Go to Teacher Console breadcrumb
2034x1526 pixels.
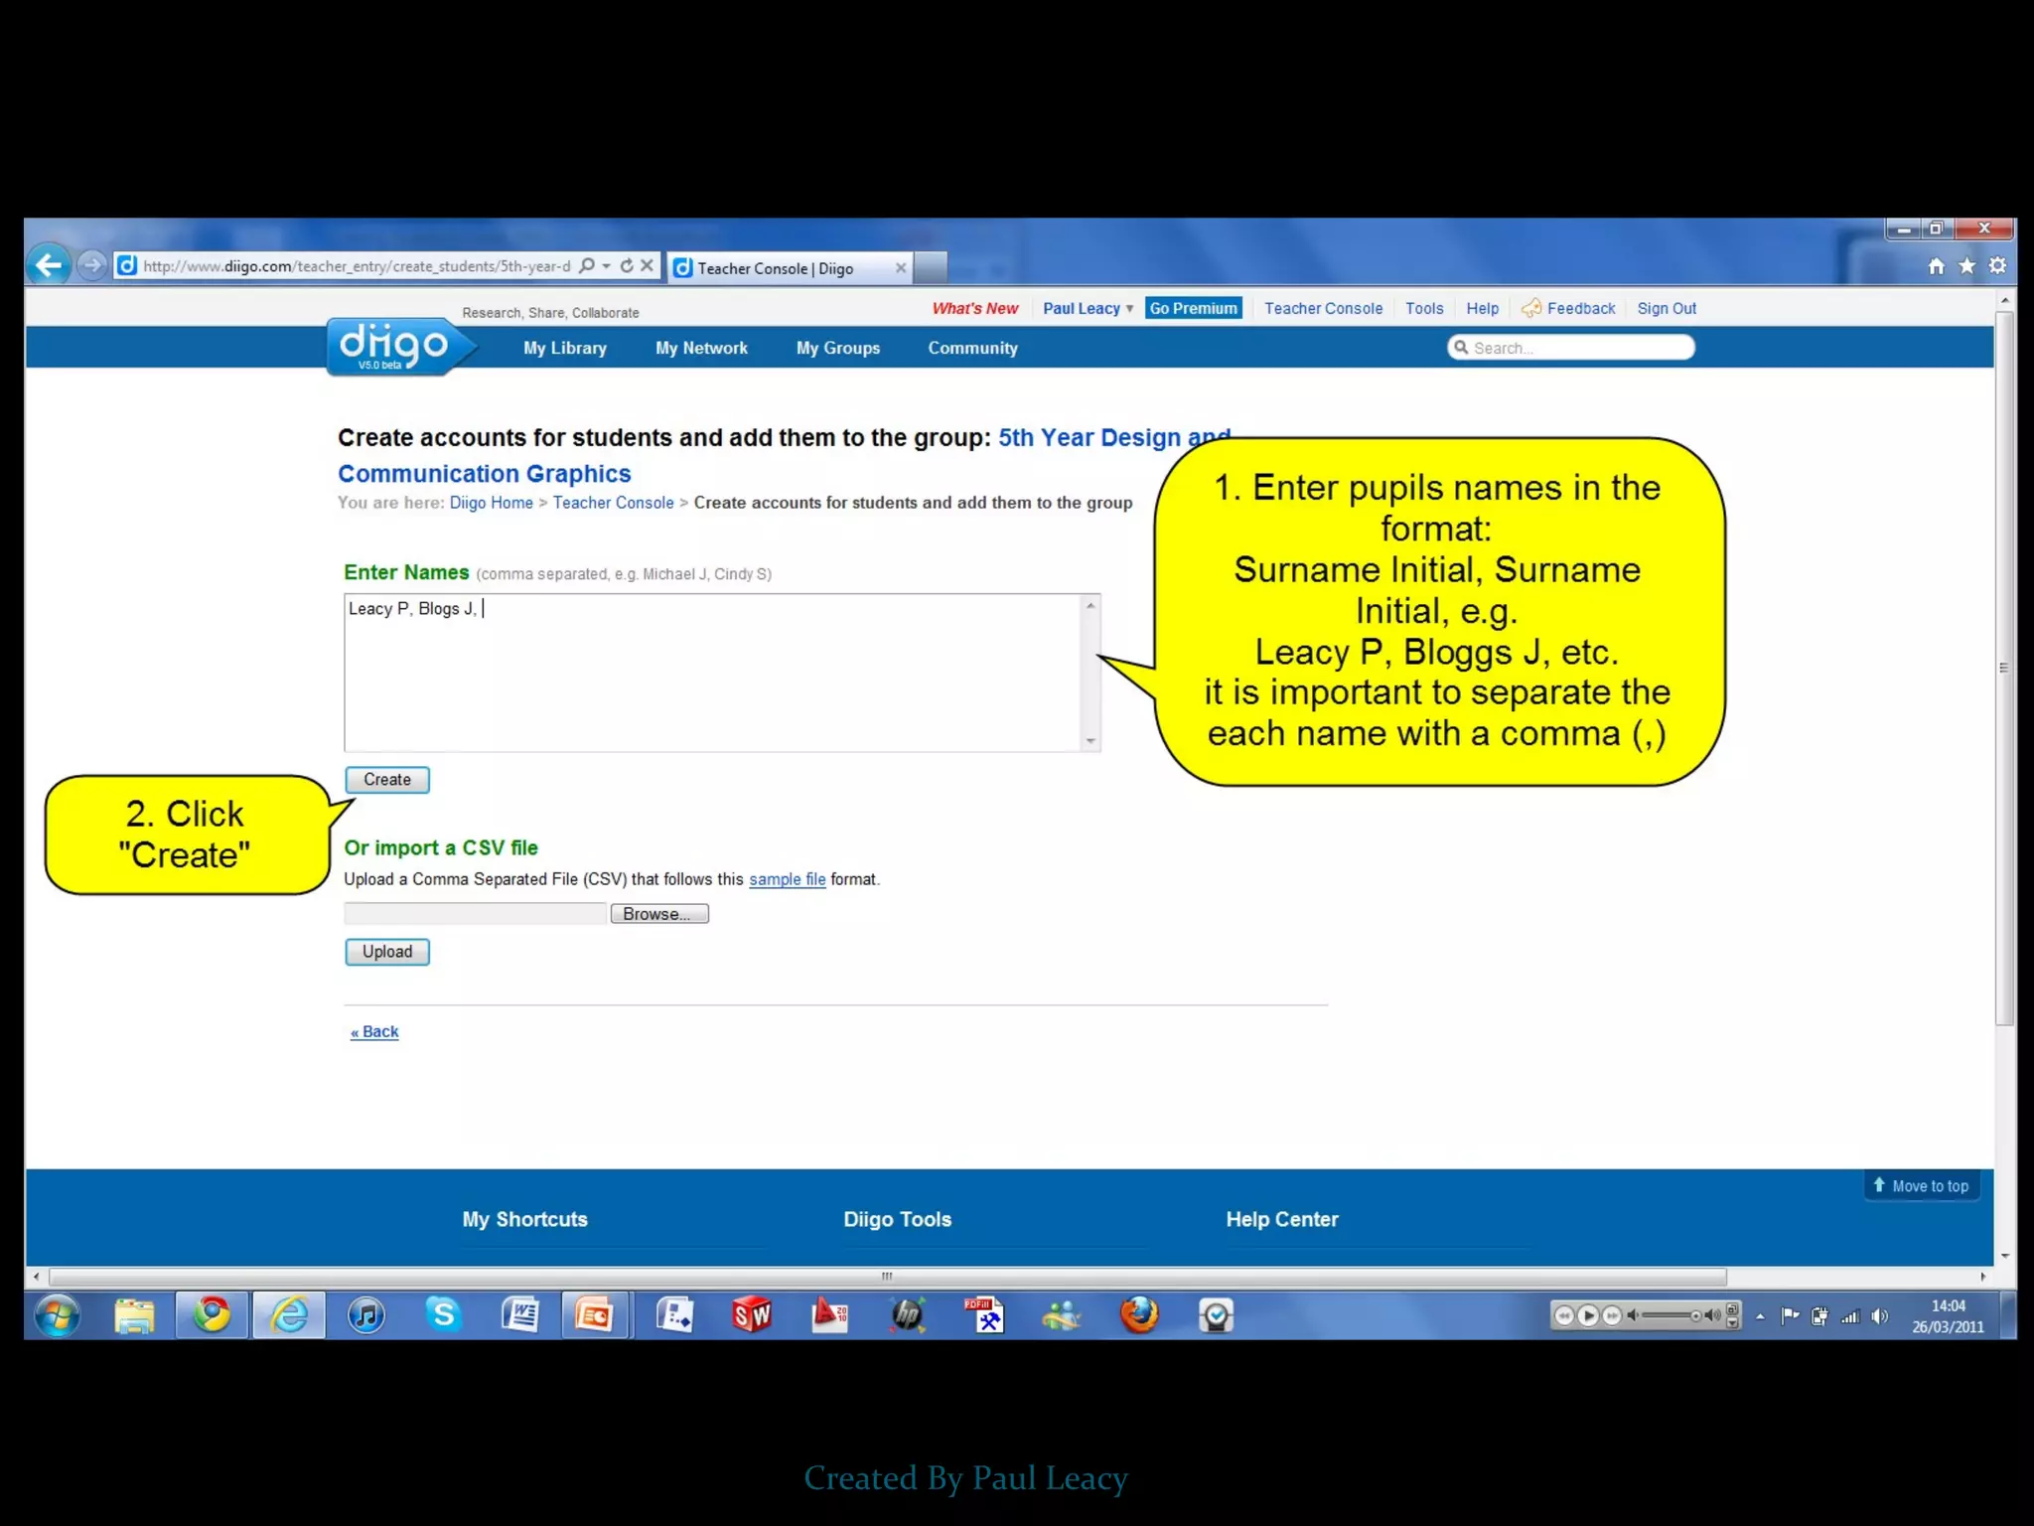pos(613,503)
